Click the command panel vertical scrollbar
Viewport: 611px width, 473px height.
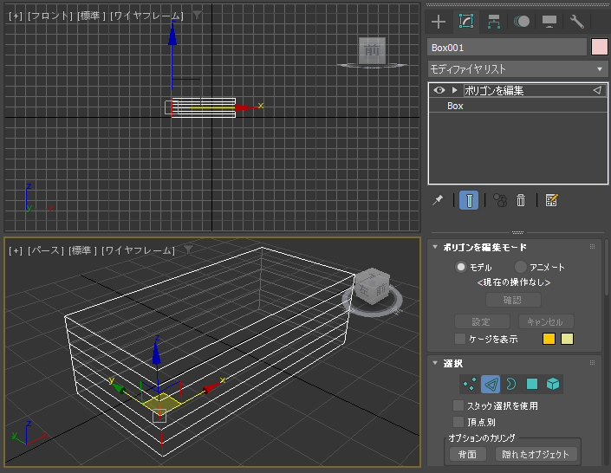click(x=607, y=268)
